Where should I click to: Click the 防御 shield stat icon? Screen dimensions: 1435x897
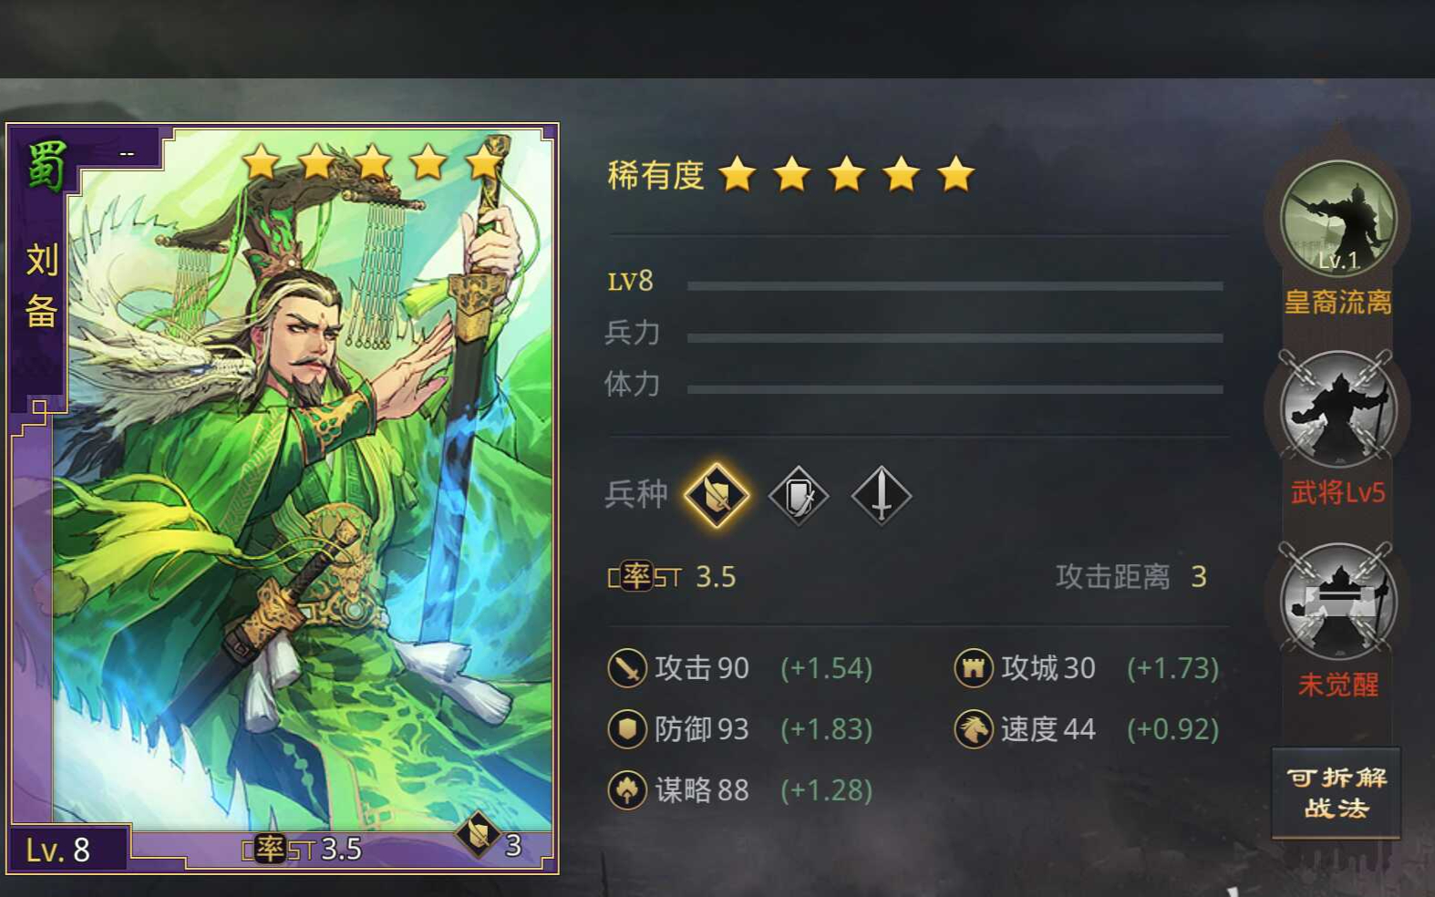(x=627, y=729)
